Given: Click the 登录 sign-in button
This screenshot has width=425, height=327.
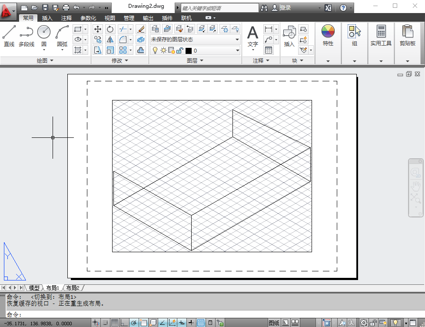Looking at the screenshot, I should tap(285, 8).
